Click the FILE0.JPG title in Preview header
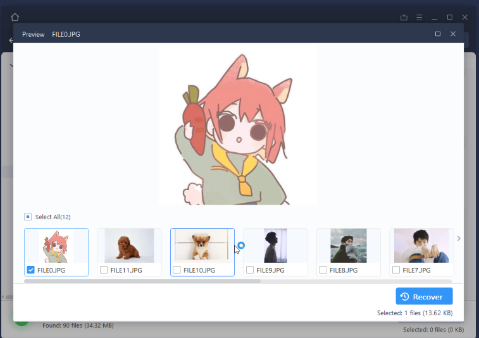 pos(66,35)
